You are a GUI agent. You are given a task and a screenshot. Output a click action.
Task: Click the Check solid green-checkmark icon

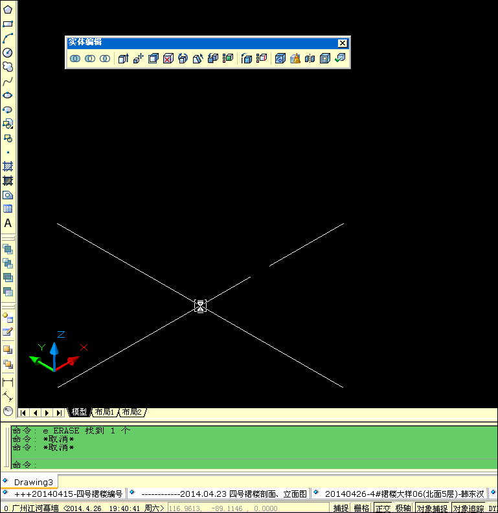[340, 59]
